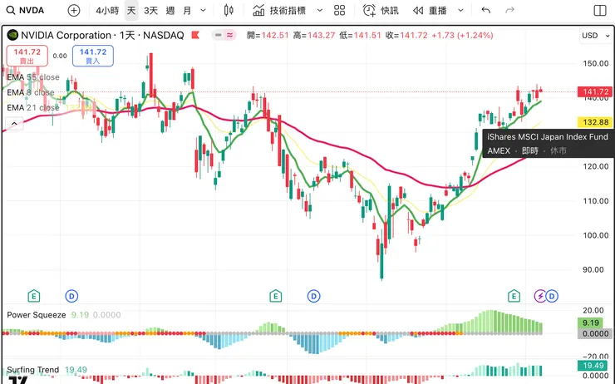
Task: Click the red flag next to NASDAQ
Action: (195, 35)
